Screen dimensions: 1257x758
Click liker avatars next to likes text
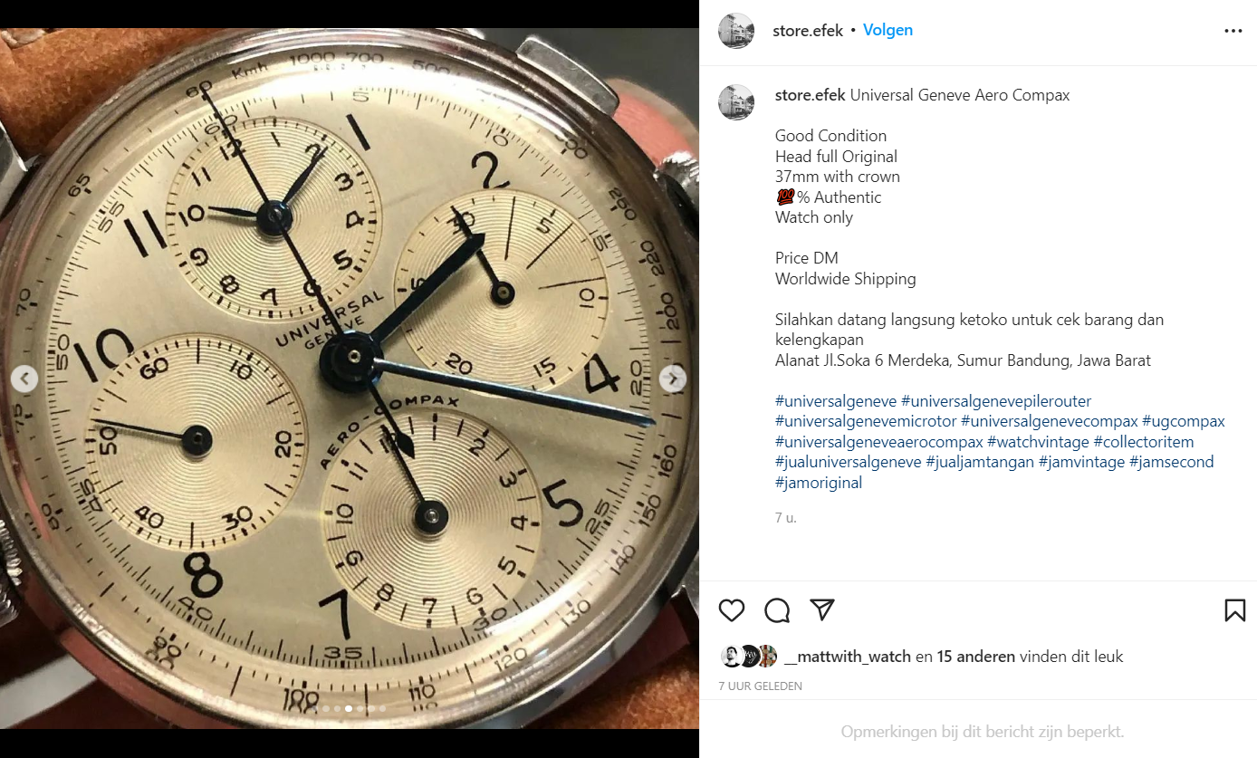point(749,657)
